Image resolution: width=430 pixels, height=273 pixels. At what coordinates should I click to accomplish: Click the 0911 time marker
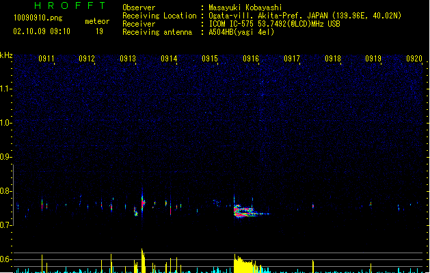[x=46, y=59]
